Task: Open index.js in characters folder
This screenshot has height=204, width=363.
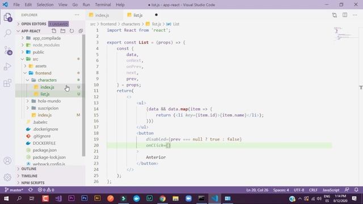Action: point(47,87)
